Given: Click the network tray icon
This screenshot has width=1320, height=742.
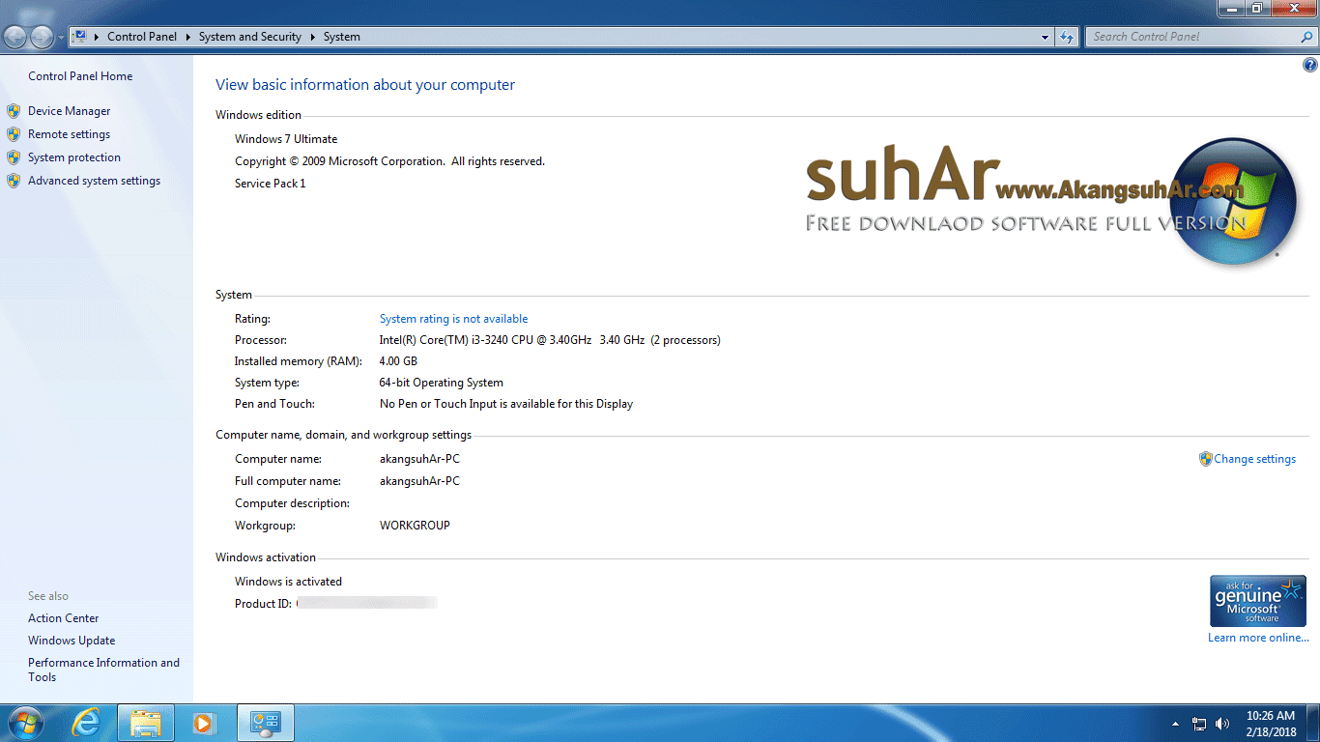Looking at the screenshot, I should (1199, 724).
